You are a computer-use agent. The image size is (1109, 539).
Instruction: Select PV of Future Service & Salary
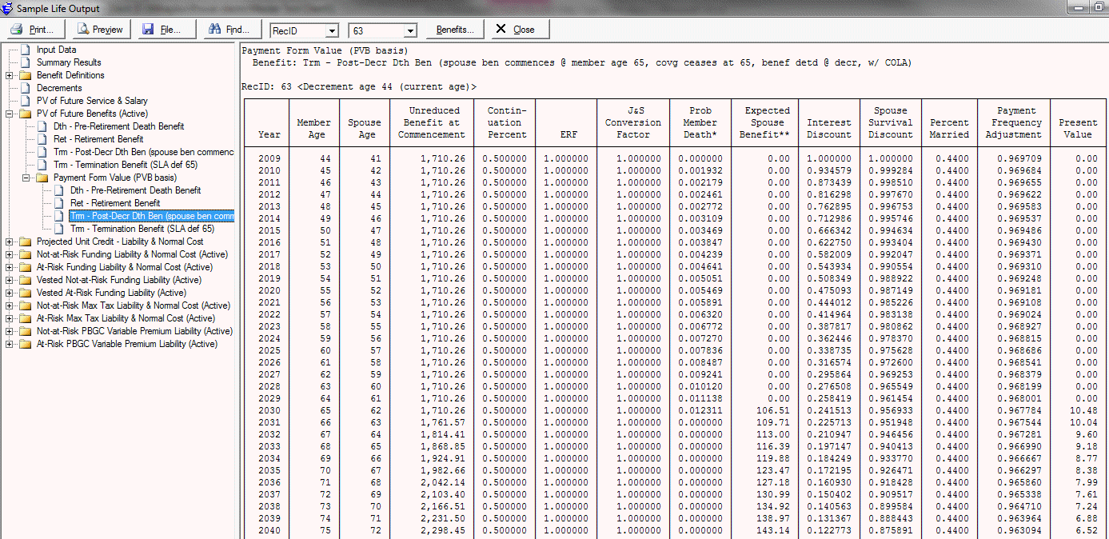point(92,101)
